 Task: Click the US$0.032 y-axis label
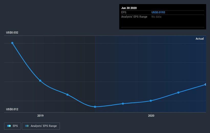coord(12,32)
